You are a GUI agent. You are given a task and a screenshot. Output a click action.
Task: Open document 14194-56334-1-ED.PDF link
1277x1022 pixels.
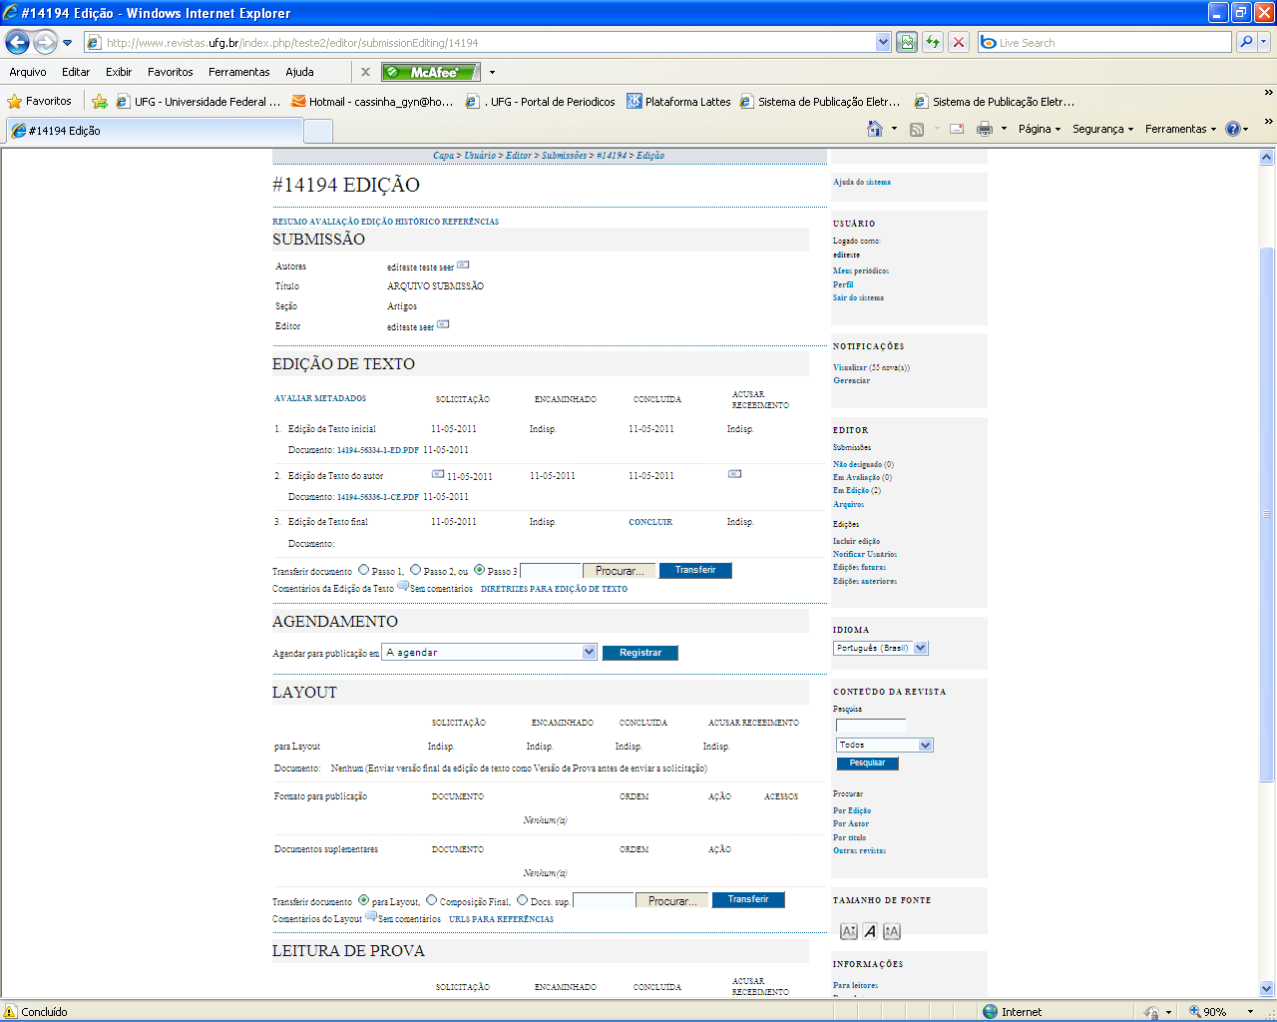pyautogui.click(x=378, y=450)
